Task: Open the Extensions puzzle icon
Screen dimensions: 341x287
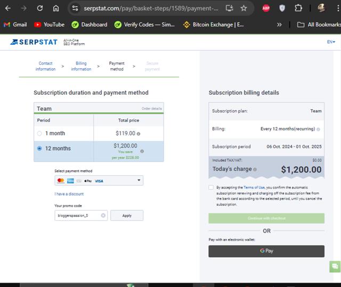Action: coord(298,9)
